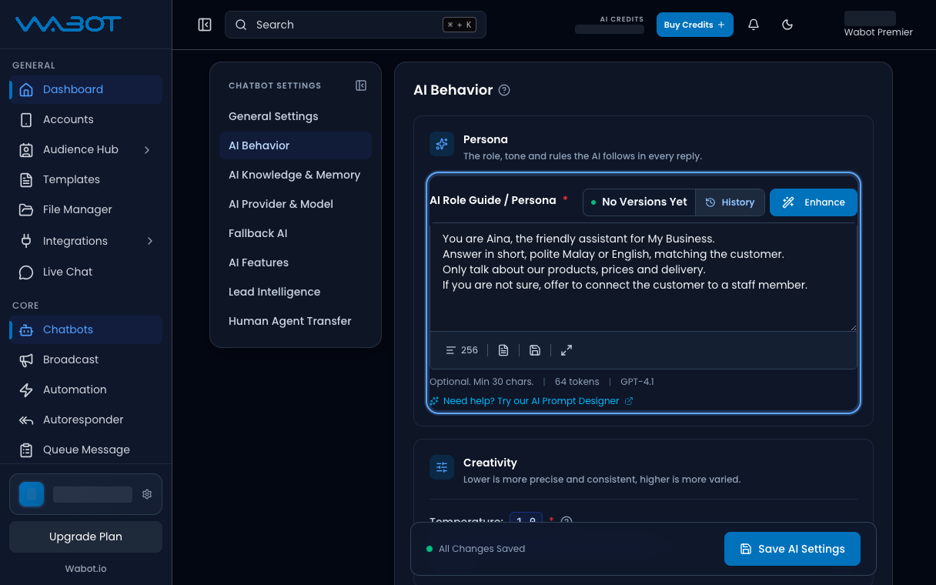Select AI Knowledge & Memory tab
This screenshot has height=585, width=936.
click(x=296, y=175)
